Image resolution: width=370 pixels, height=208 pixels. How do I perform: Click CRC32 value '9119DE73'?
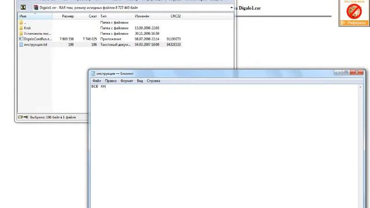coord(173,39)
